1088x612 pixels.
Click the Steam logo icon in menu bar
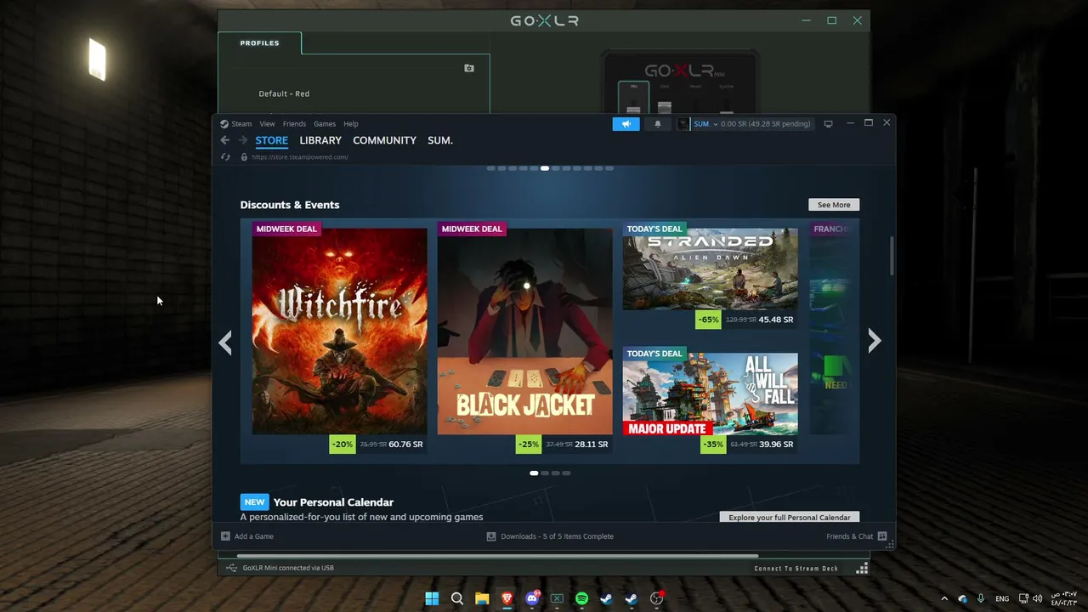click(x=224, y=124)
